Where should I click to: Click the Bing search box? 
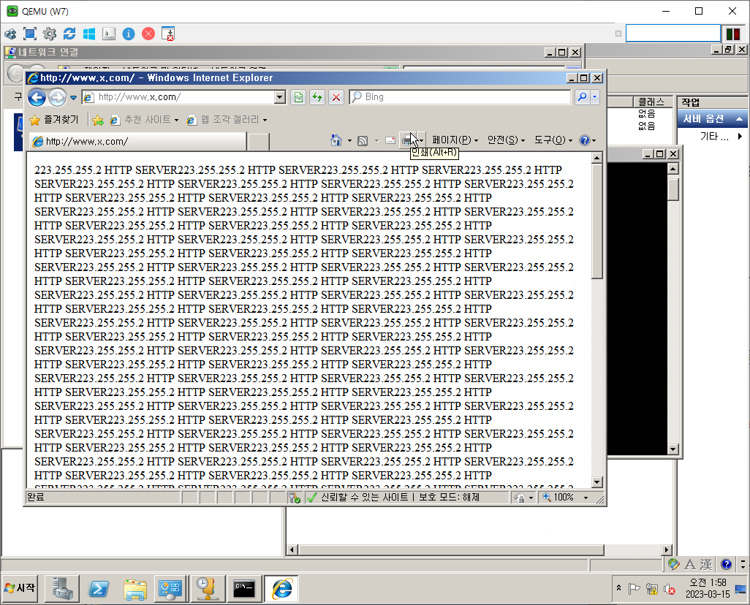click(x=460, y=97)
